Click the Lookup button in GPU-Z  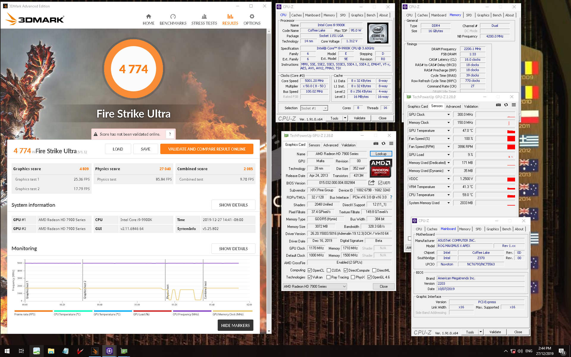coord(381,154)
